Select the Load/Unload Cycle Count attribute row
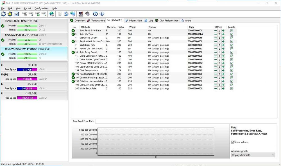Viewport: 281px width, 166px height. (x=154, y=67)
